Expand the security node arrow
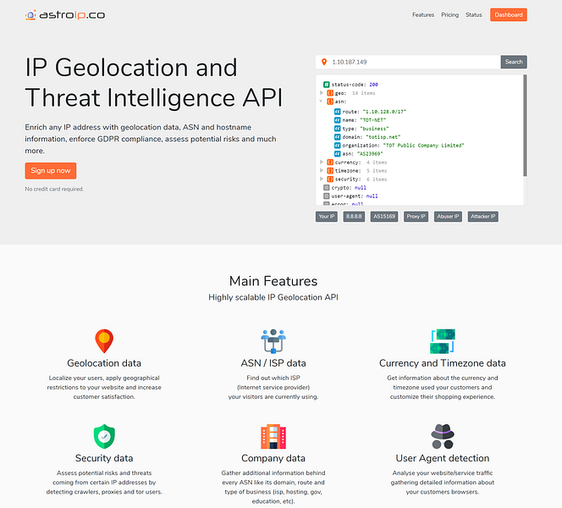562x508 pixels. click(322, 179)
